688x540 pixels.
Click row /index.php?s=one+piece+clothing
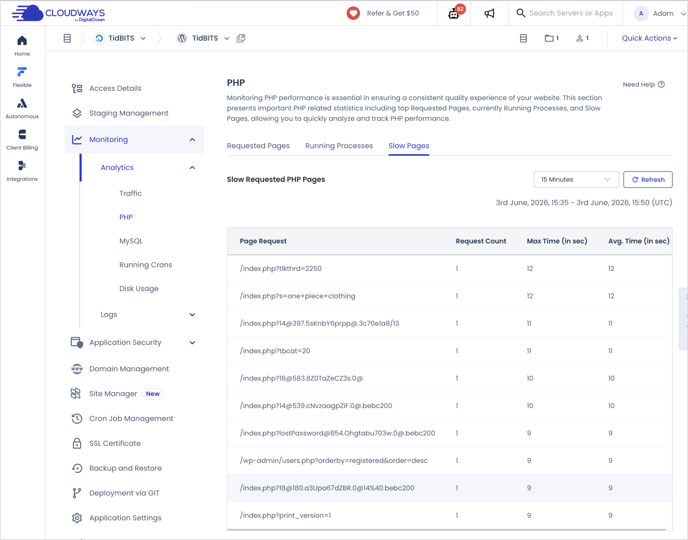[450, 296]
